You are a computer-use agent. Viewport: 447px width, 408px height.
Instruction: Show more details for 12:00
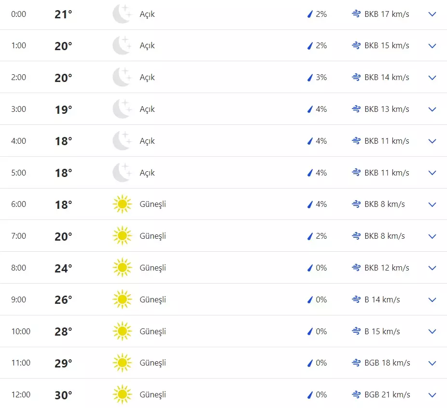(432, 394)
